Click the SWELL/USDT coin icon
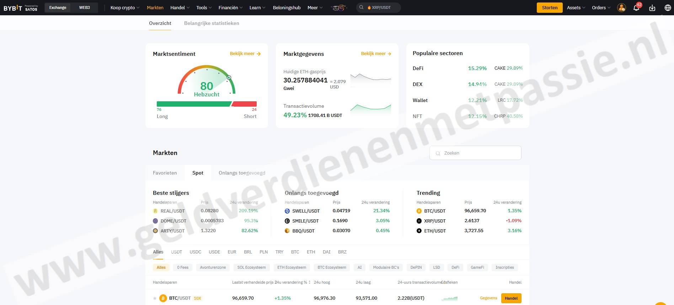The width and height of the screenshot is (674, 305). 287,211
